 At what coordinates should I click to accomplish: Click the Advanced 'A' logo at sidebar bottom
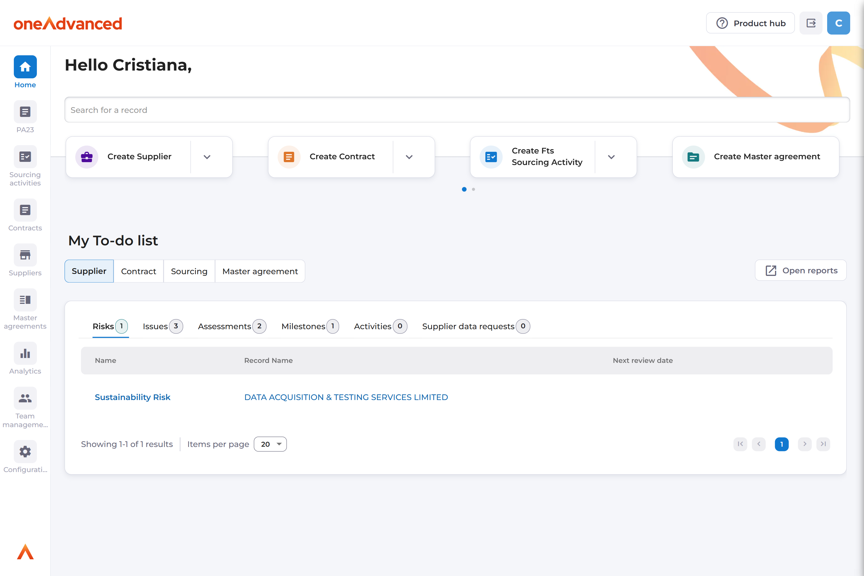25,552
